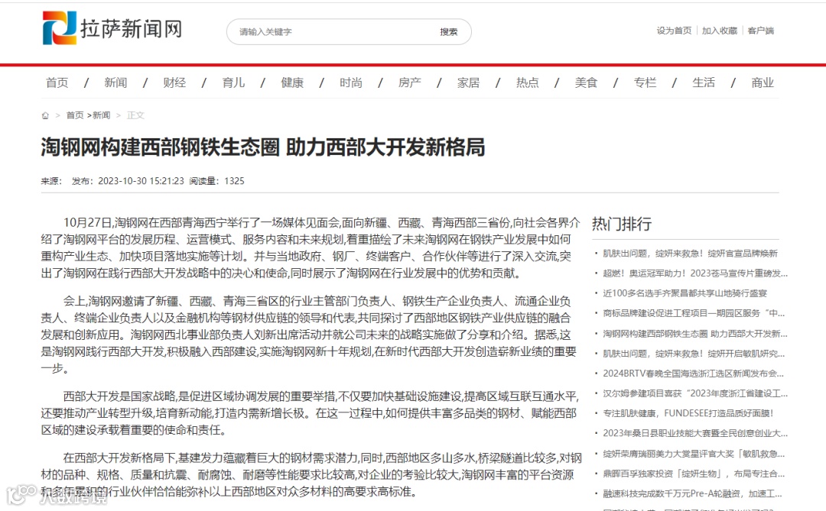Open hot article 肌肤出问题 绽妍官宣品牌焕新
826x511 pixels.
click(x=690, y=254)
